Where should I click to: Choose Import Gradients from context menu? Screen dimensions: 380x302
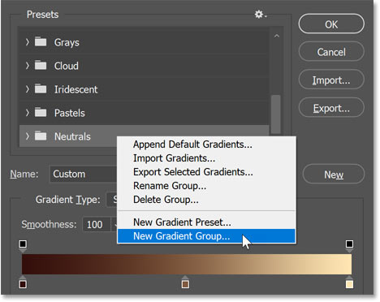(x=206, y=158)
